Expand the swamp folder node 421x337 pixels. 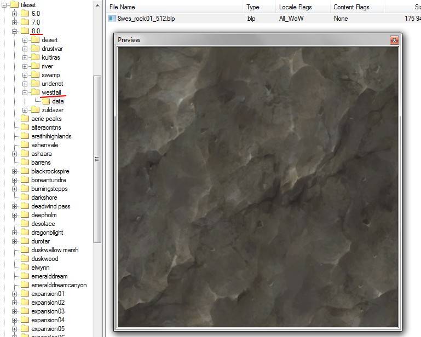tap(25, 75)
